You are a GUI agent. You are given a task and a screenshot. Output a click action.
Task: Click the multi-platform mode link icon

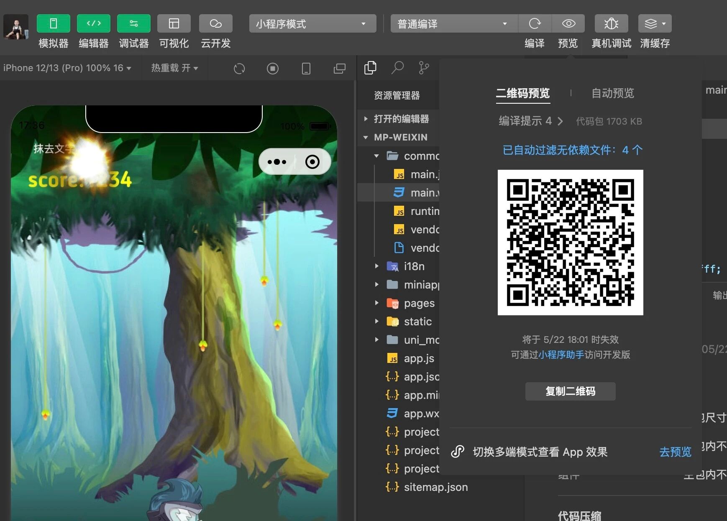click(x=458, y=452)
